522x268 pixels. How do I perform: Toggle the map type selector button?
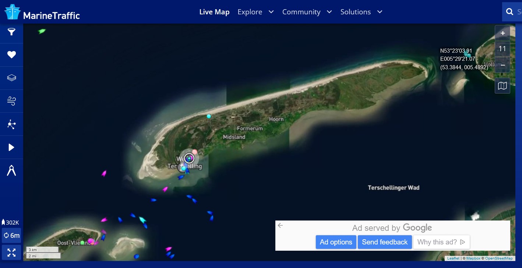502,86
